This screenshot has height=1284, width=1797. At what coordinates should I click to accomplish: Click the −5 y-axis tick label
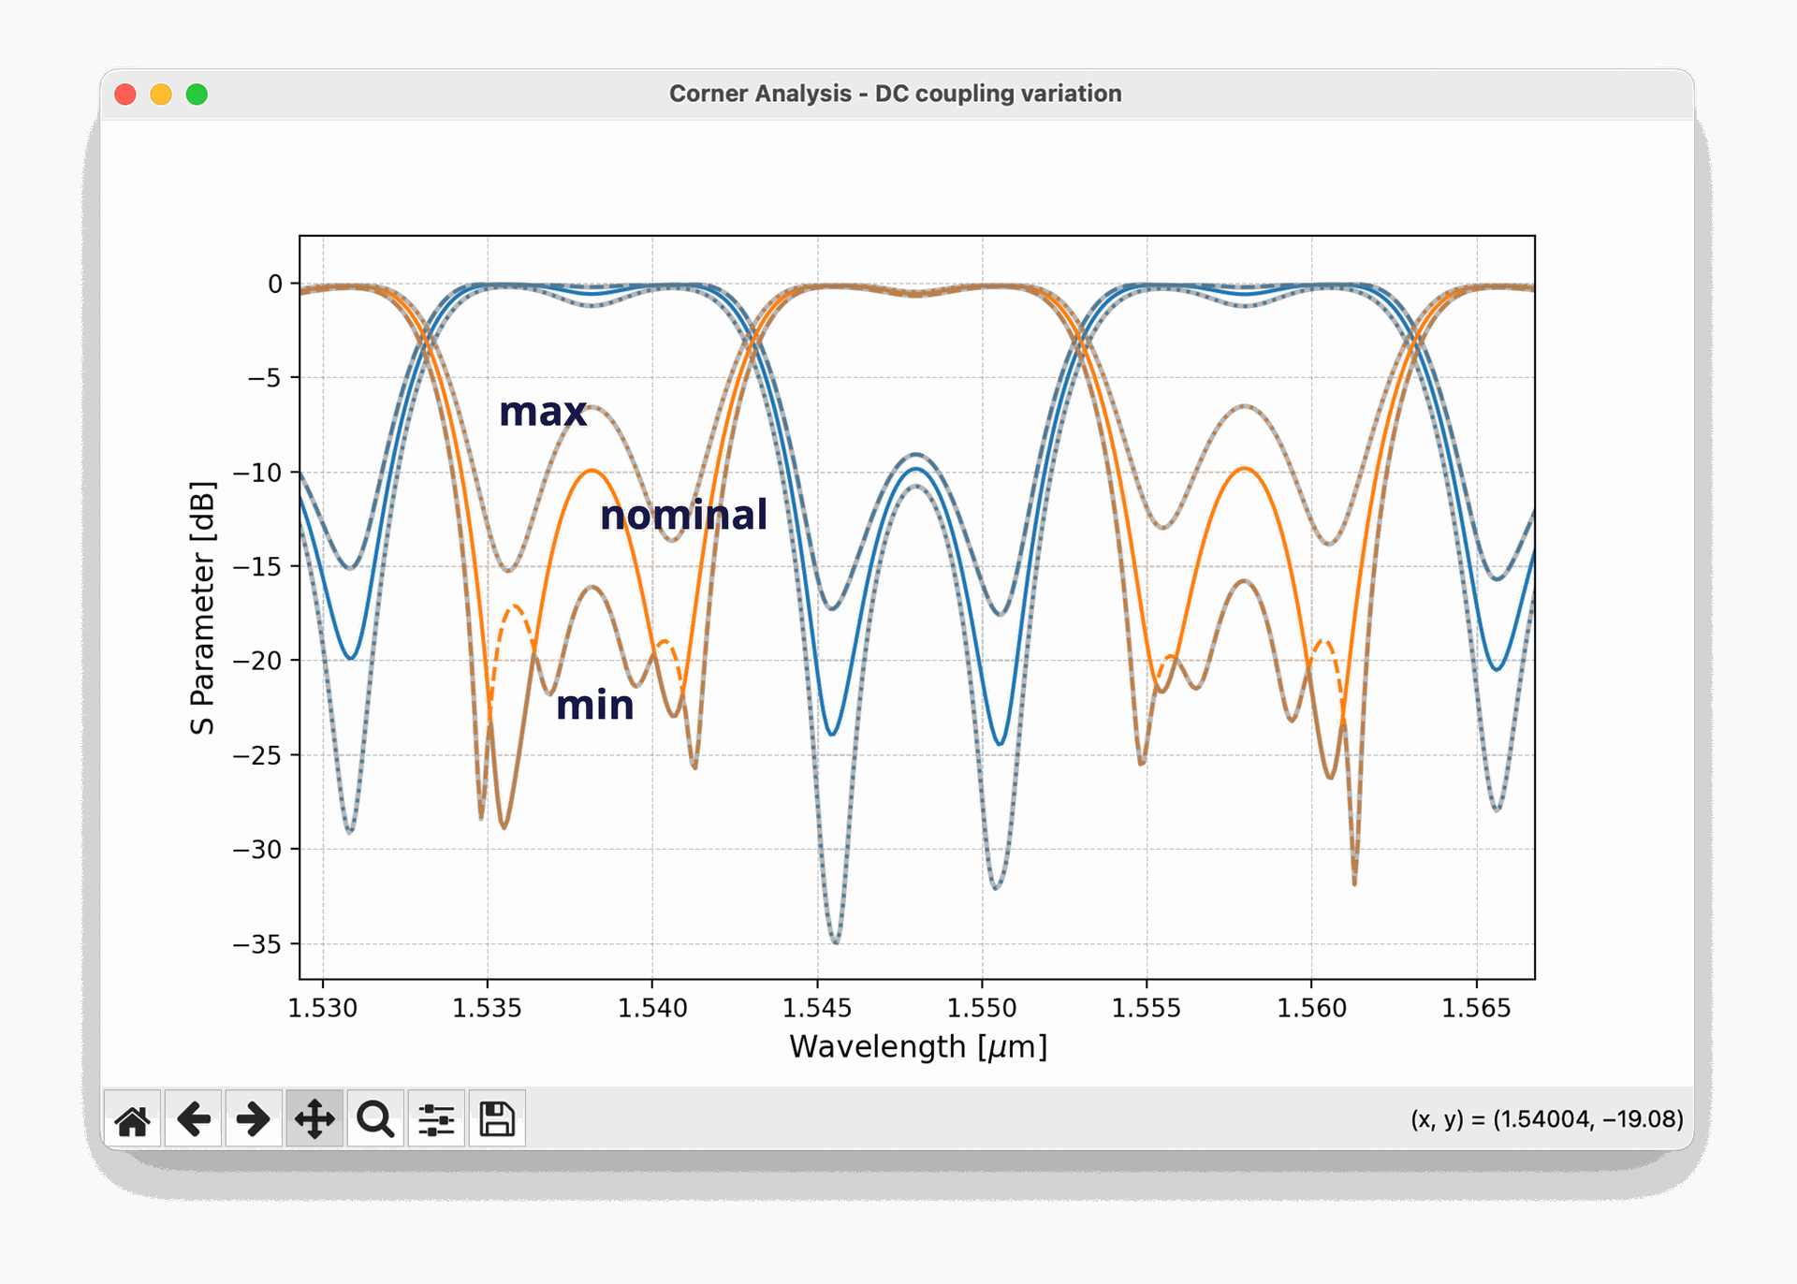click(x=265, y=378)
